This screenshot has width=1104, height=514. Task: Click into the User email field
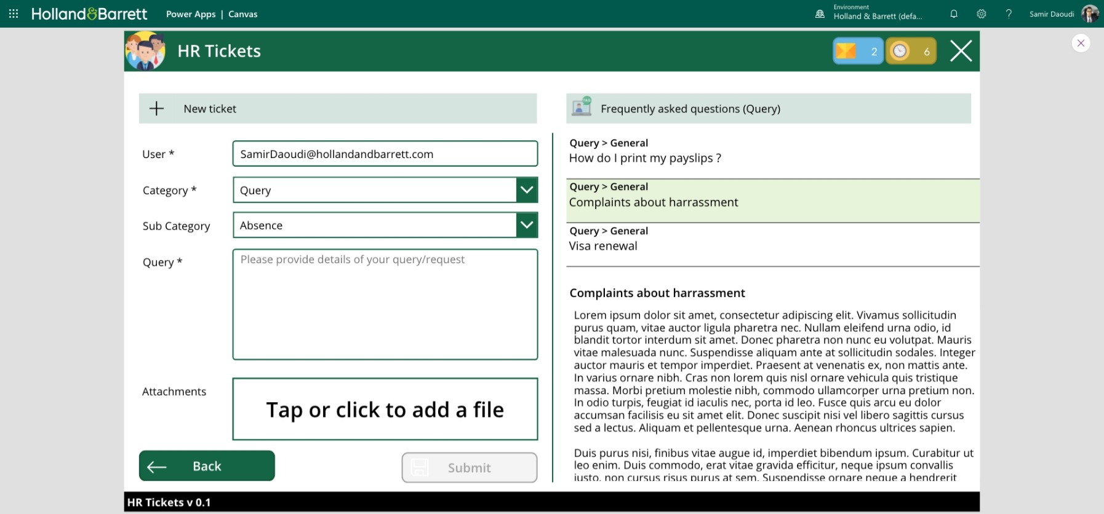click(x=385, y=154)
